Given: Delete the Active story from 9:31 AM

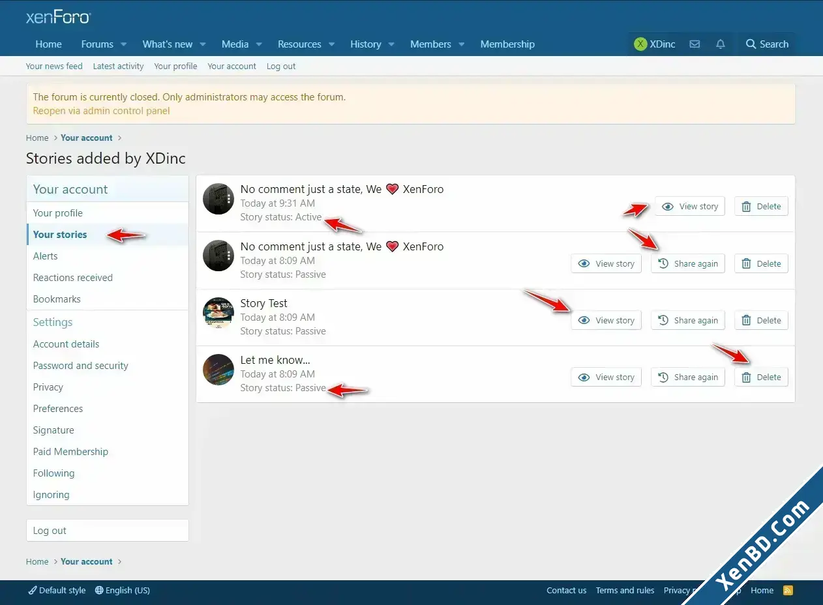Looking at the screenshot, I should point(761,207).
